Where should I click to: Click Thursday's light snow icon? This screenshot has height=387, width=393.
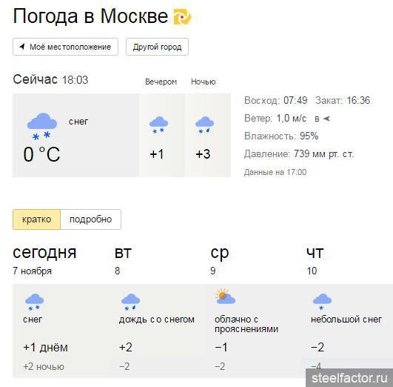click(x=322, y=302)
